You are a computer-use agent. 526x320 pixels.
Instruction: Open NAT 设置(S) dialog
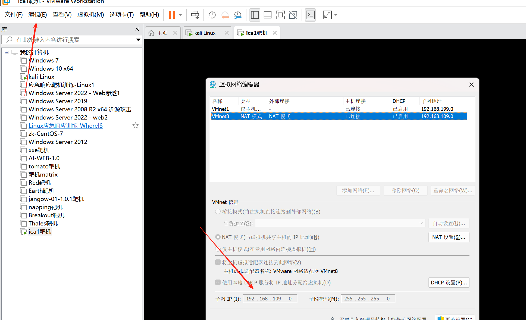(x=449, y=237)
